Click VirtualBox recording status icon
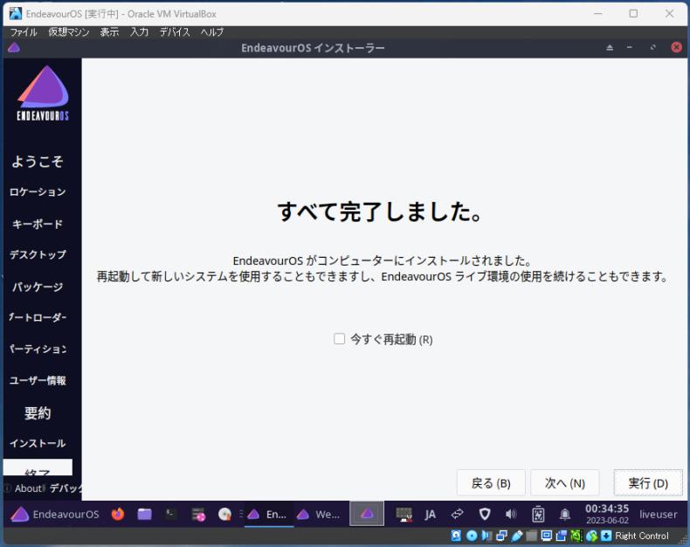 click(562, 536)
